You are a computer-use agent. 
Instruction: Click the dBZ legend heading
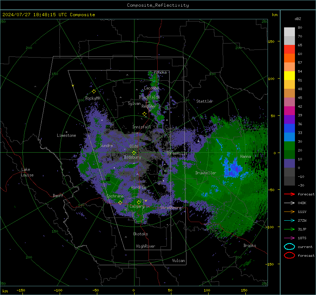[x=298, y=19]
